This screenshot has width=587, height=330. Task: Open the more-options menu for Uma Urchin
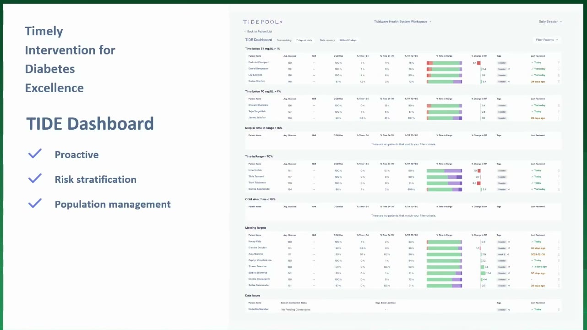click(559, 170)
